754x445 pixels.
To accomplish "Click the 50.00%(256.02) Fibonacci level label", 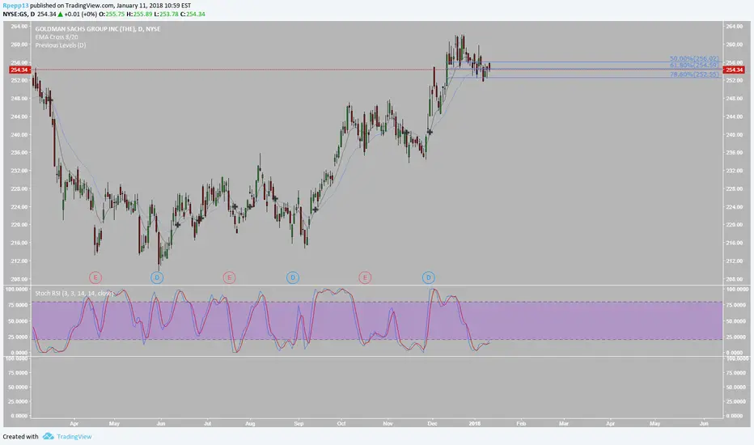I will point(694,59).
